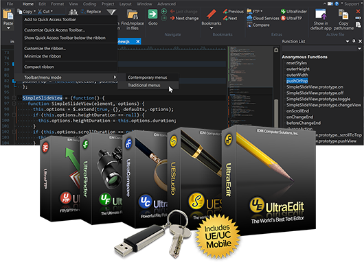Collapse the fold marker at line 97
The image size is (364, 262).
pyautogui.click(x=14, y=104)
